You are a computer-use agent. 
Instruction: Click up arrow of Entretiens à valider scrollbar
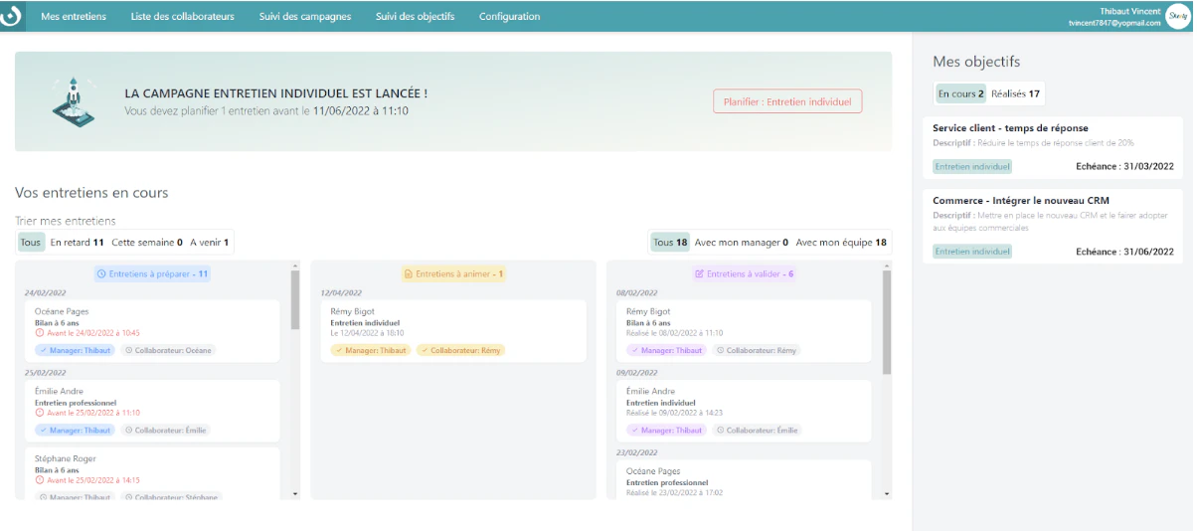(x=887, y=265)
